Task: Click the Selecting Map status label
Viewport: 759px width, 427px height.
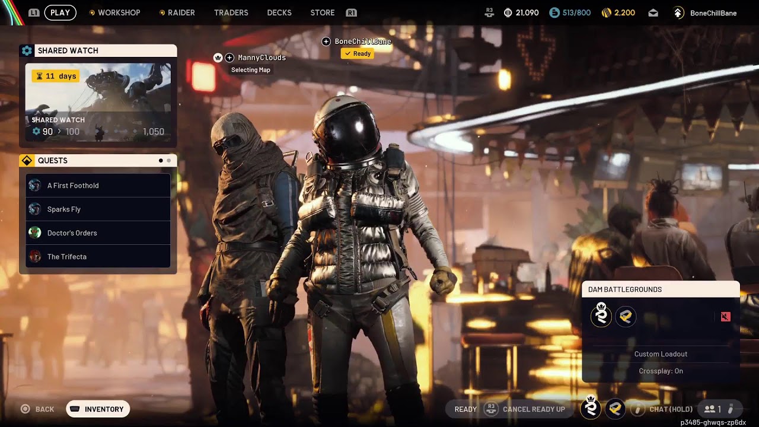Action: (251, 70)
